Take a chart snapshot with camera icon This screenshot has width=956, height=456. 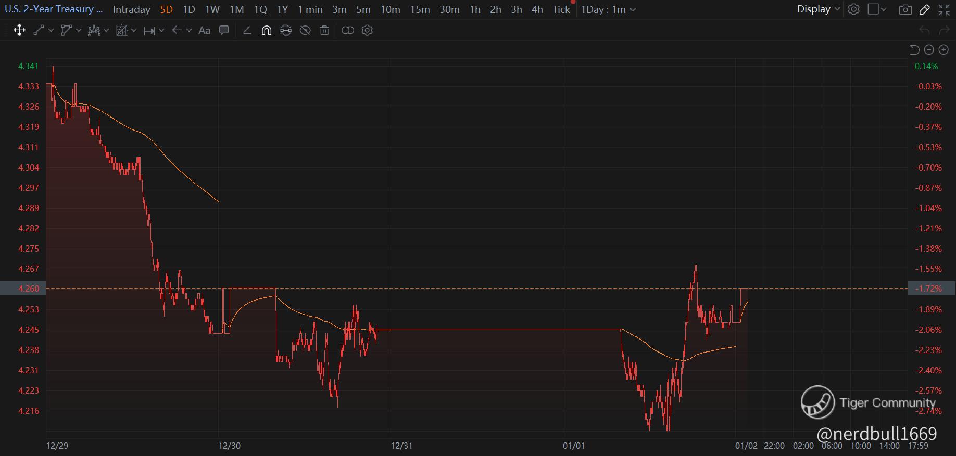pos(905,9)
